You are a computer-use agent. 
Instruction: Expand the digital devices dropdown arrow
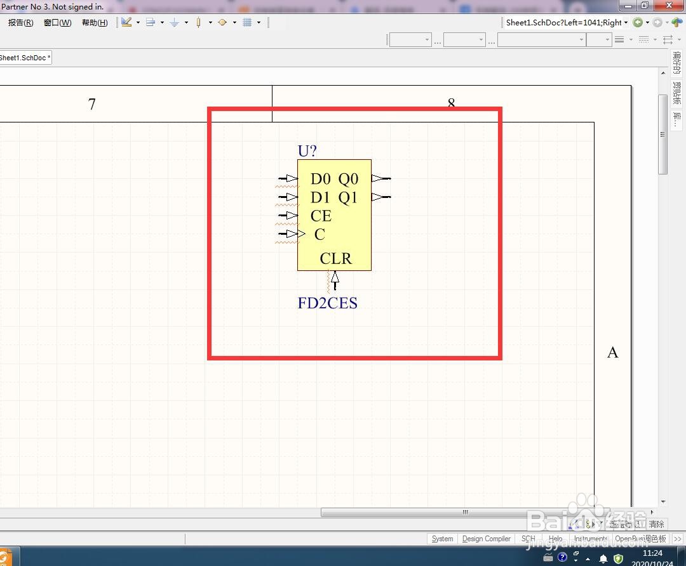(x=210, y=22)
